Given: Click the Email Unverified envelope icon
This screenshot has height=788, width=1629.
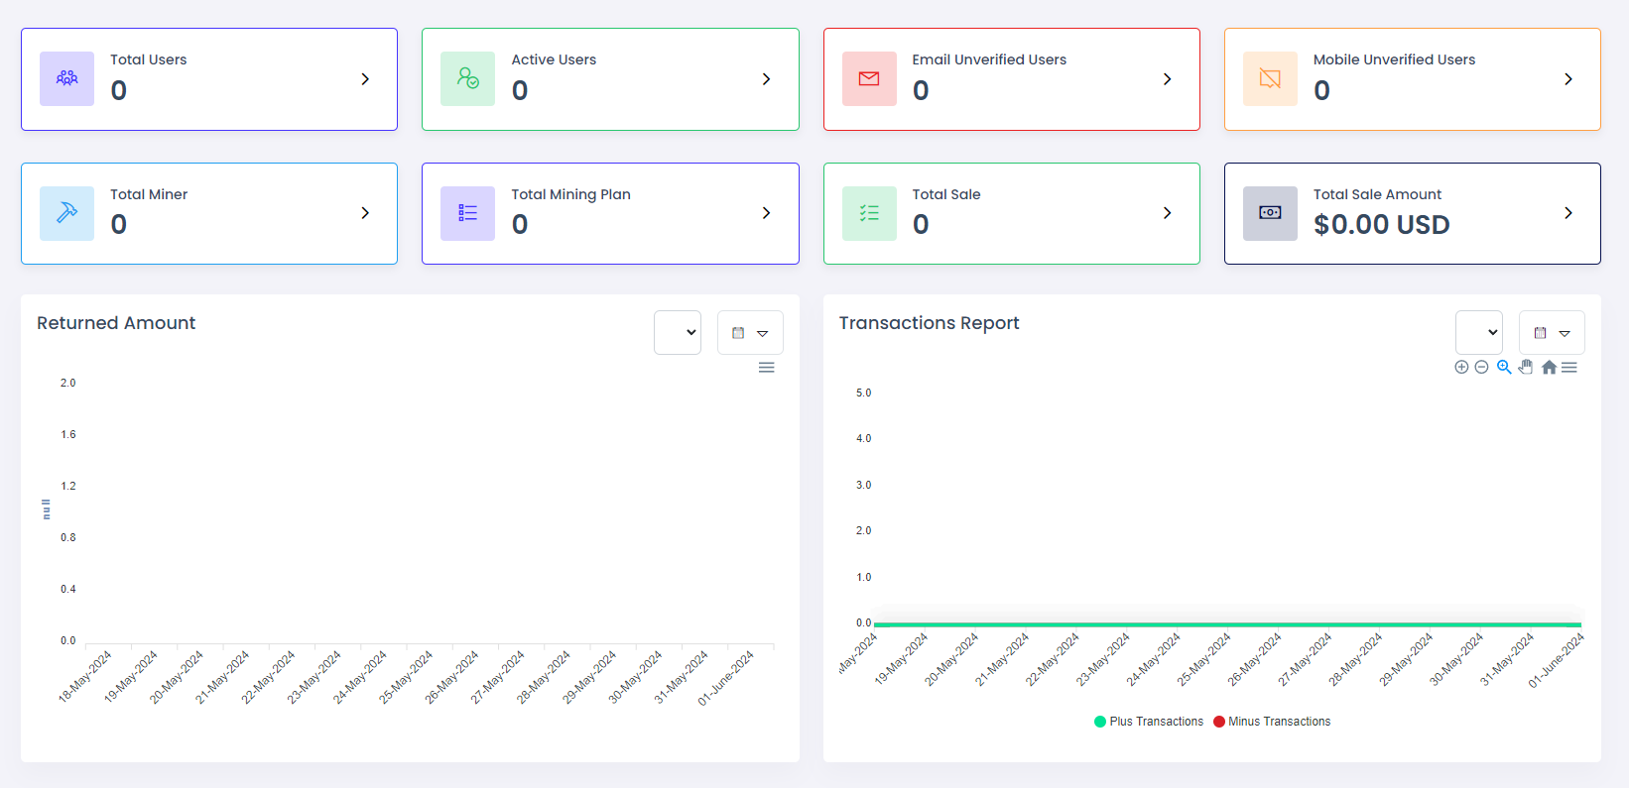Looking at the screenshot, I should tap(869, 78).
